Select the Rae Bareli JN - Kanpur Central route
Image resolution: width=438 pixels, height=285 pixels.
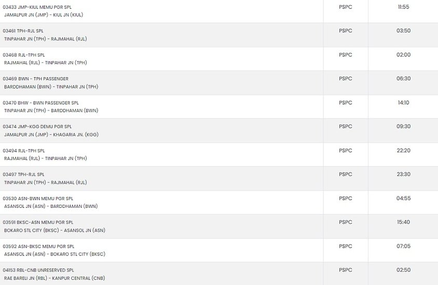click(x=54, y=278)
